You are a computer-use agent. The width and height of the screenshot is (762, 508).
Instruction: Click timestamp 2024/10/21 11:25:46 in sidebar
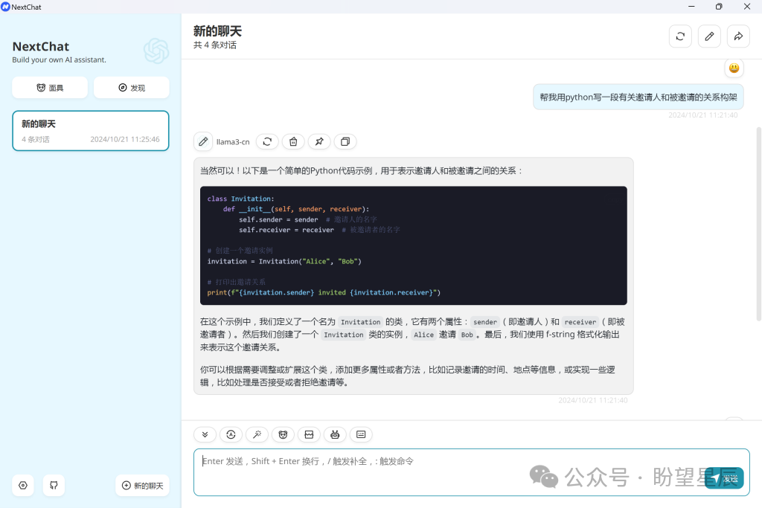click(x=125, y=139)
